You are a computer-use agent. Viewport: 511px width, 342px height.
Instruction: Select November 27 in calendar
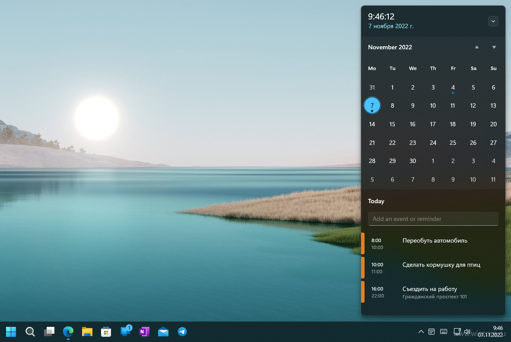493,143
